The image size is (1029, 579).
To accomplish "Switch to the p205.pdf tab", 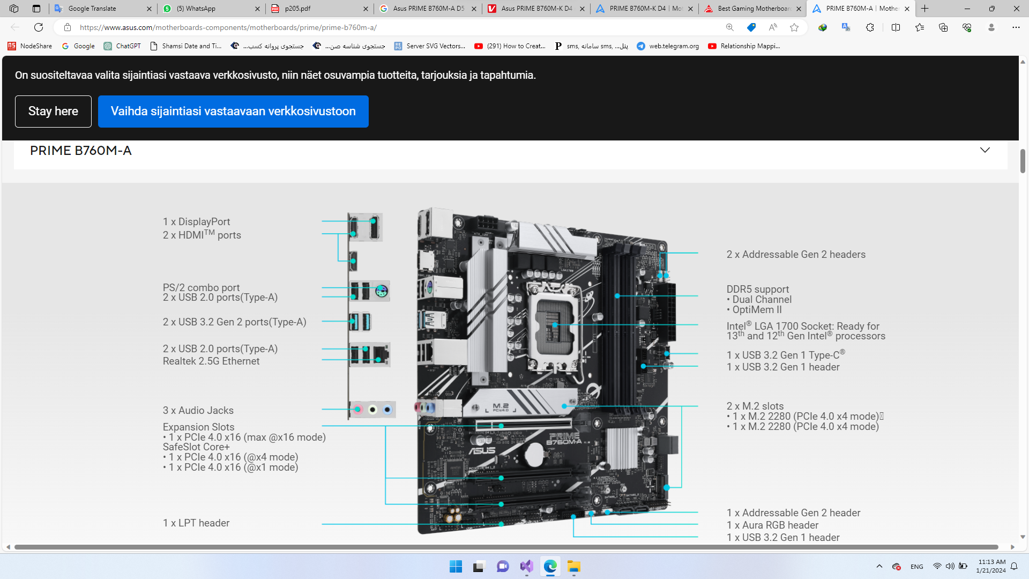I will [319, 9].
